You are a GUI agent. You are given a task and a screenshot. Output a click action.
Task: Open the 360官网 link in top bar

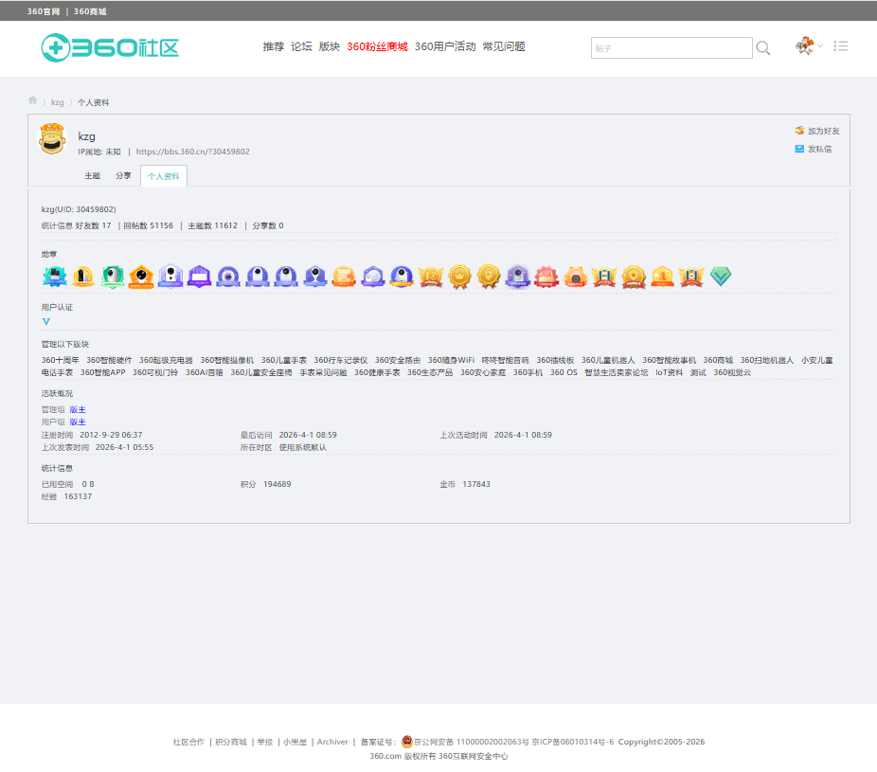click(x=43, y=11)
